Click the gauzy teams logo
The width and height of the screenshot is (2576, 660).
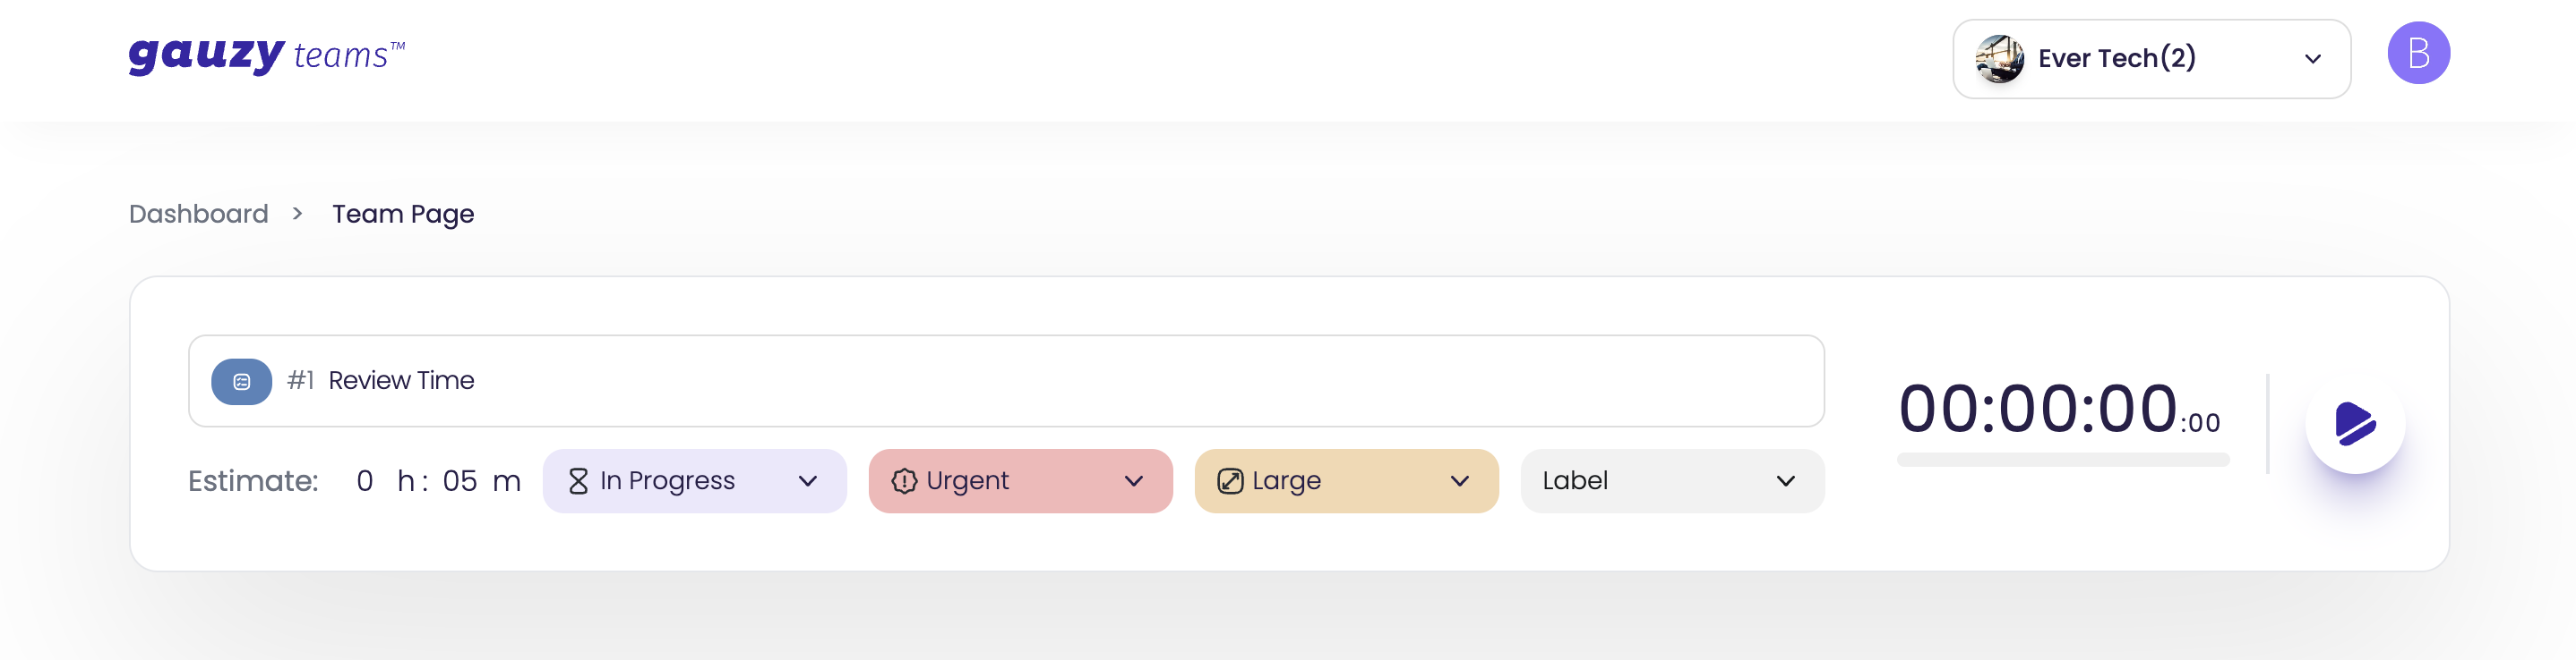point(266,54)
